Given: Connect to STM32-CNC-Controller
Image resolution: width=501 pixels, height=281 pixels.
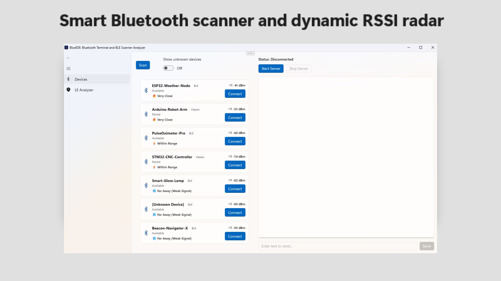Looking at the screenshot, I should (235, 165).
